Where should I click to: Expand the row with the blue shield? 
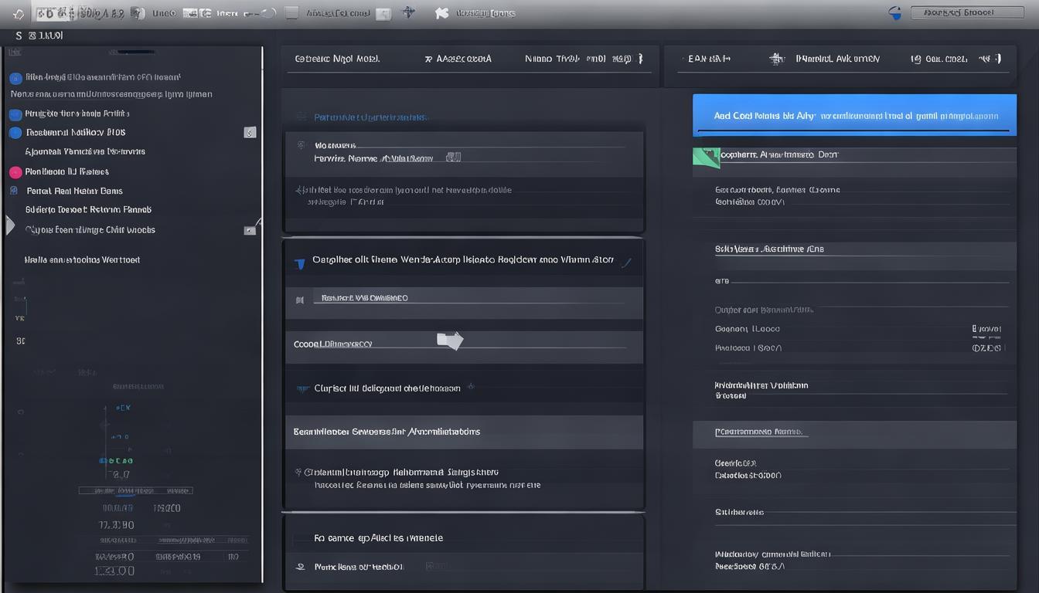tap(625, 263)
